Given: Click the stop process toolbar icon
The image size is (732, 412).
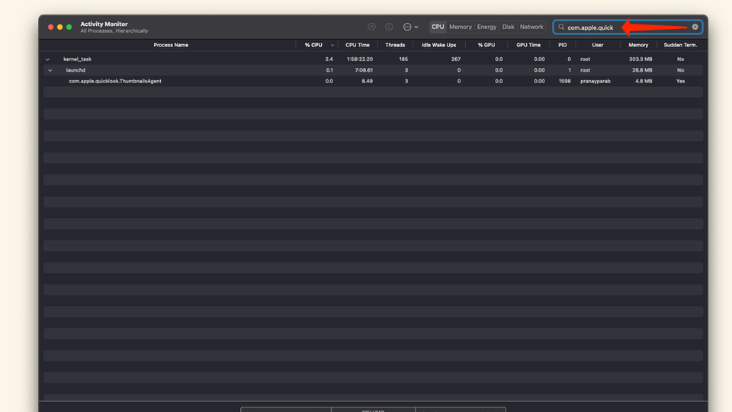Looking at the screenshot, I should (x=371, y=27).
